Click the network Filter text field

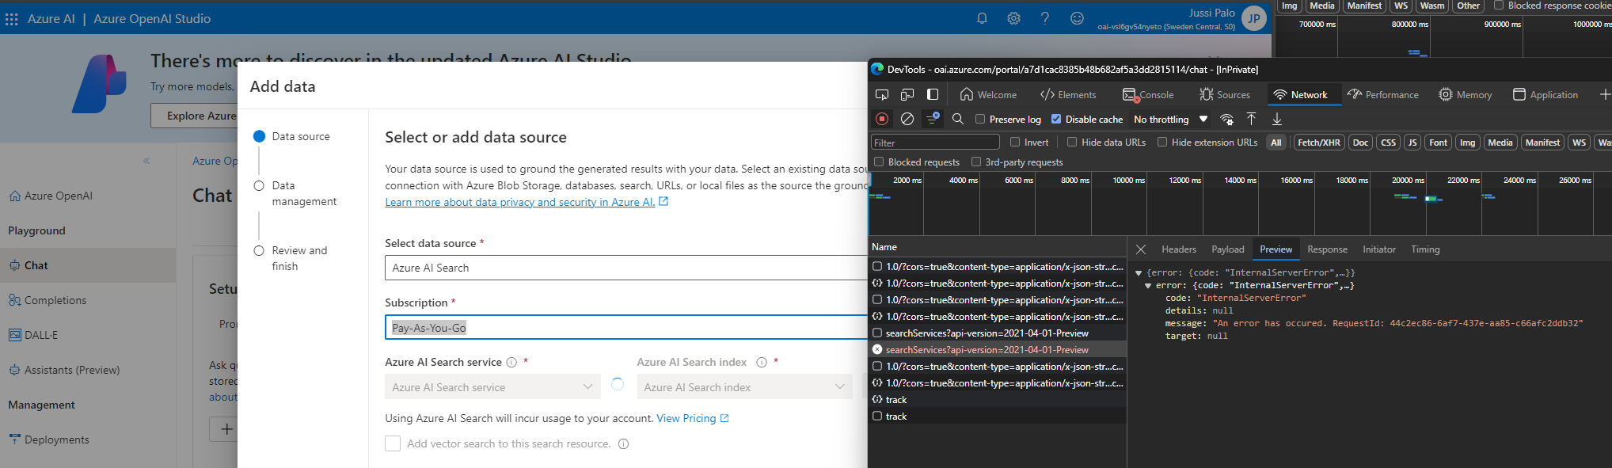935,143
